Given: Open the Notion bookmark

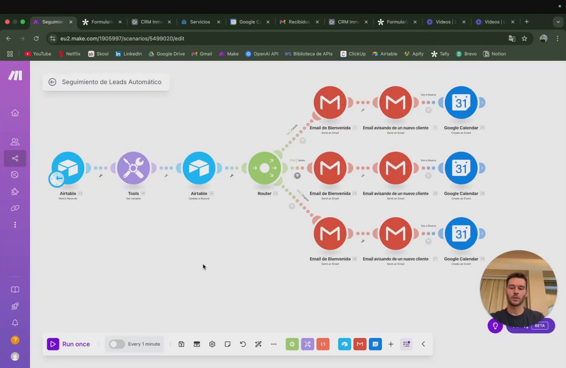Looking at the screenshot, I should tap(495, 54).
